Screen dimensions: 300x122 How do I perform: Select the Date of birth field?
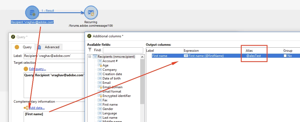tap(112, 78)
